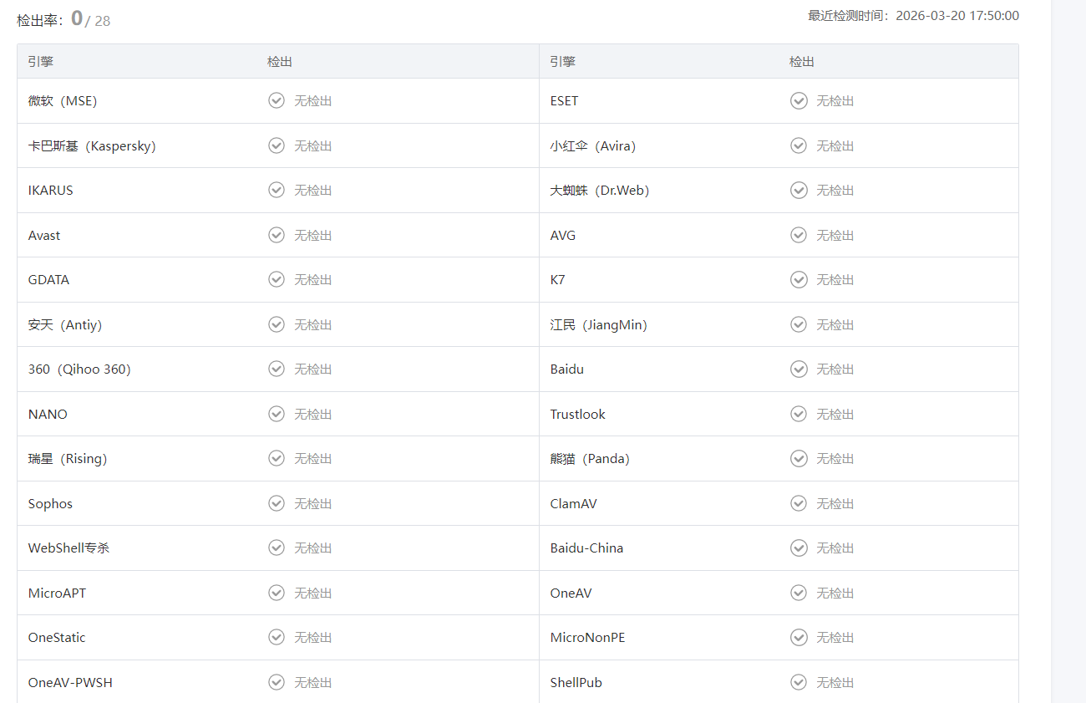Select the 大蜘蛛 (Dr.Web) check icon

click(x=799, y=190)
